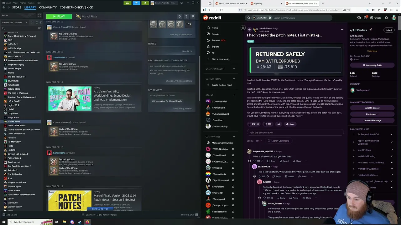Open Steam Store tab
Image resolution: width=401 pixels, height=225 pixels.
[17, 7]
